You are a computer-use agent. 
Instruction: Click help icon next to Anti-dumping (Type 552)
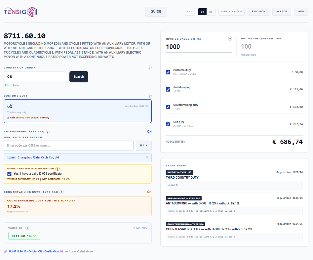click(x=48, y=132)
